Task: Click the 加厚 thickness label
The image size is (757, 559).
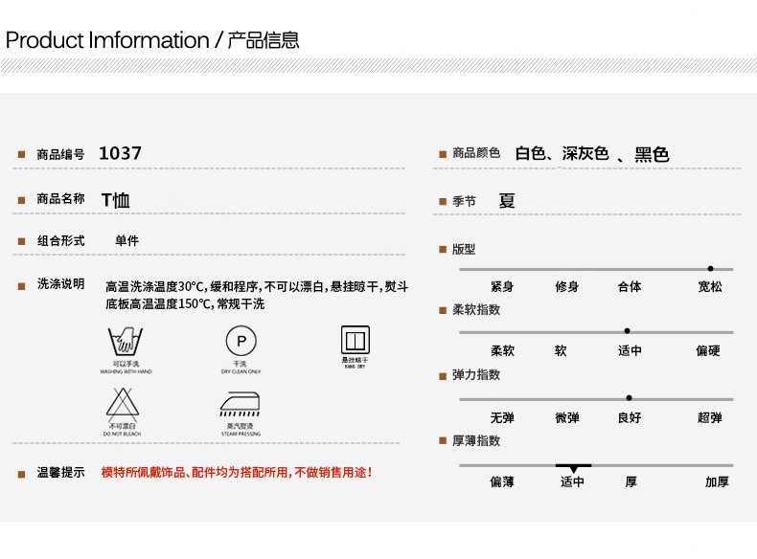Action: click(717, 481)
